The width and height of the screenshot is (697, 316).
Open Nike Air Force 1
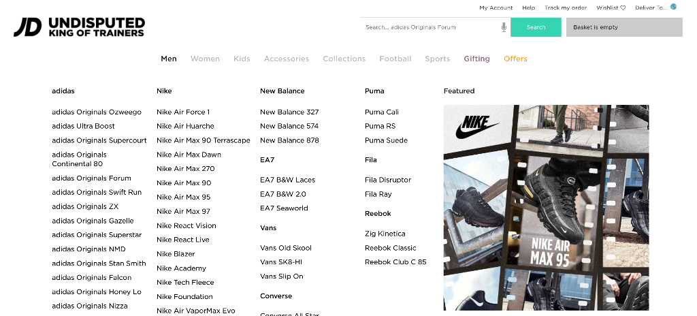[x=183, y=112]
